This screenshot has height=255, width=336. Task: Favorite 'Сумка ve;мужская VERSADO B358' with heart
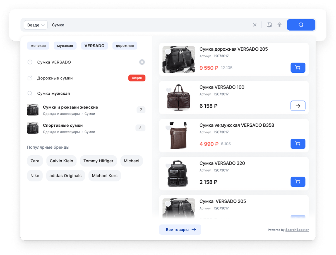point(168,128)
